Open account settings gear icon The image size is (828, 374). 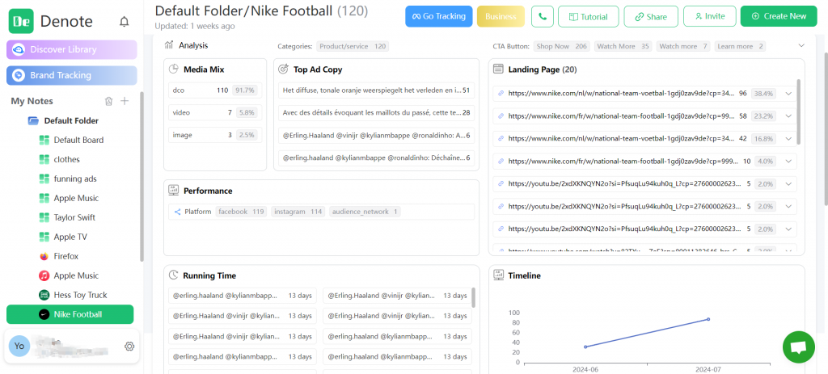129,346
